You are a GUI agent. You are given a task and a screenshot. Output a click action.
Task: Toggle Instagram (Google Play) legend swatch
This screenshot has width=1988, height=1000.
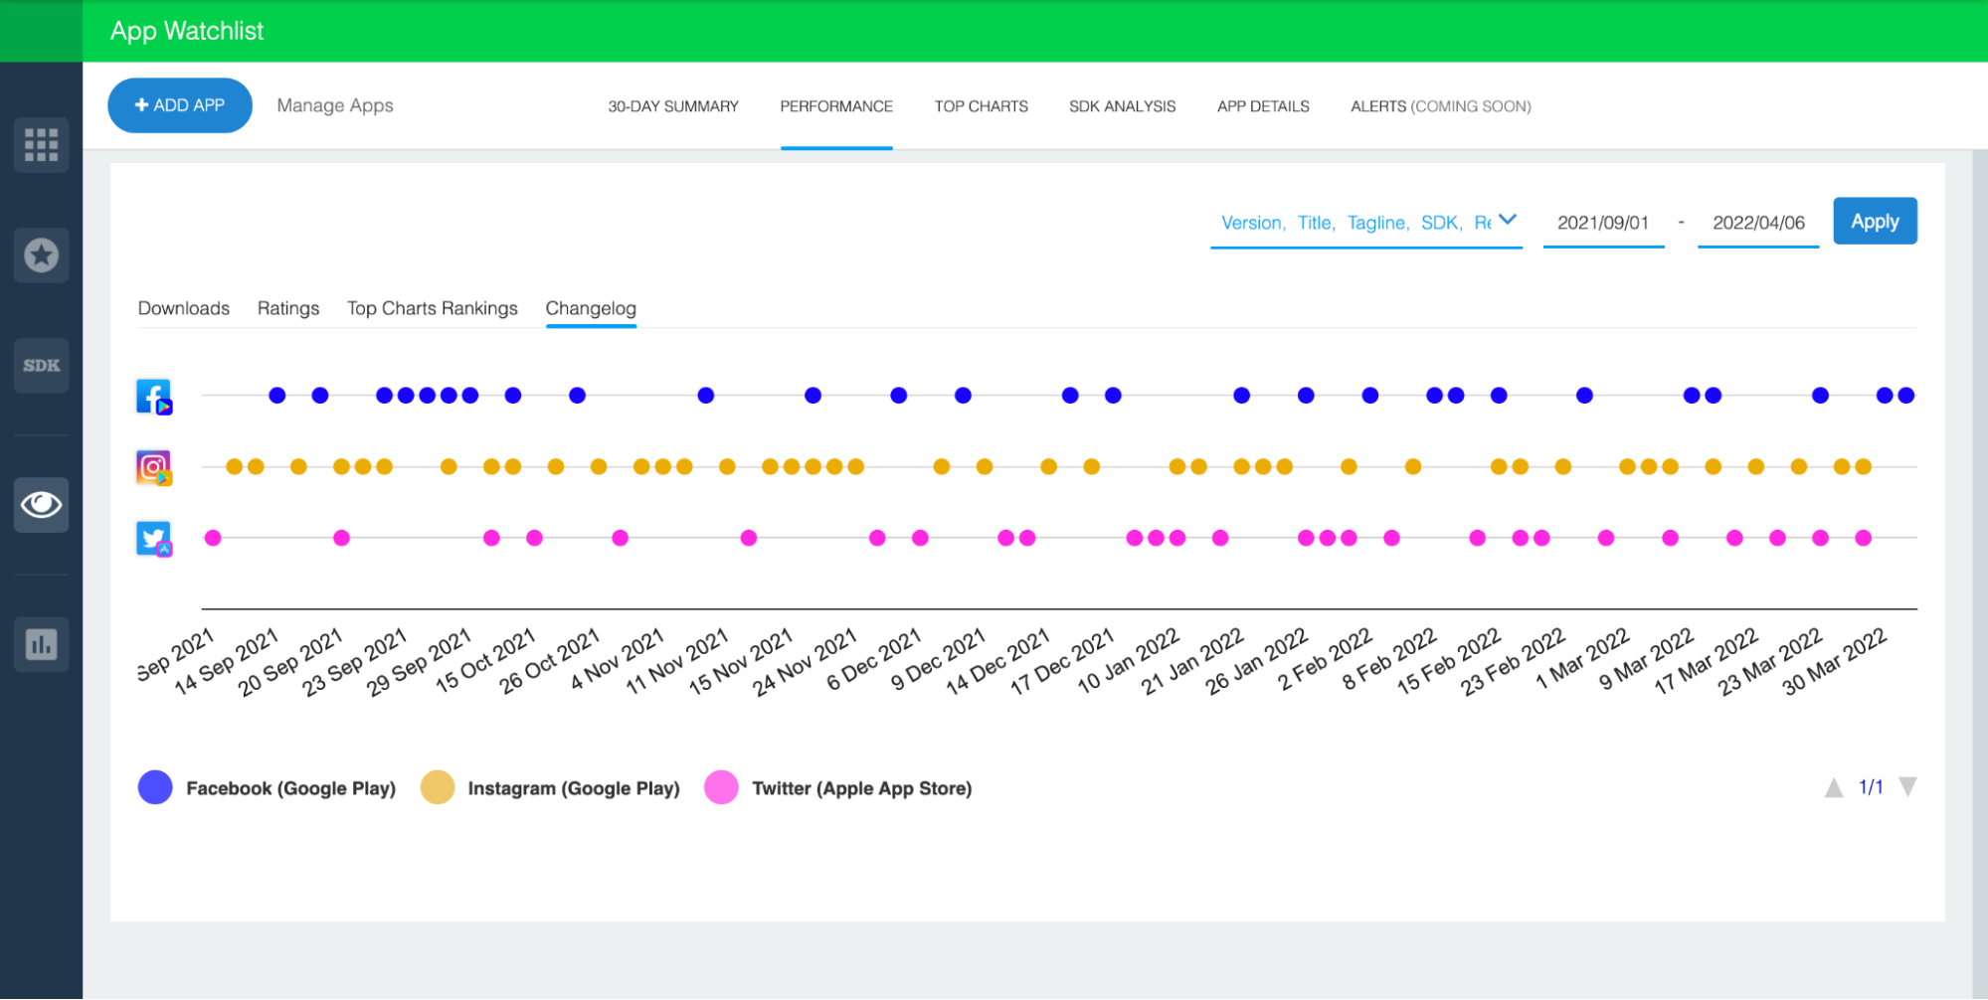pyautogui.click(x=438, y=787)
